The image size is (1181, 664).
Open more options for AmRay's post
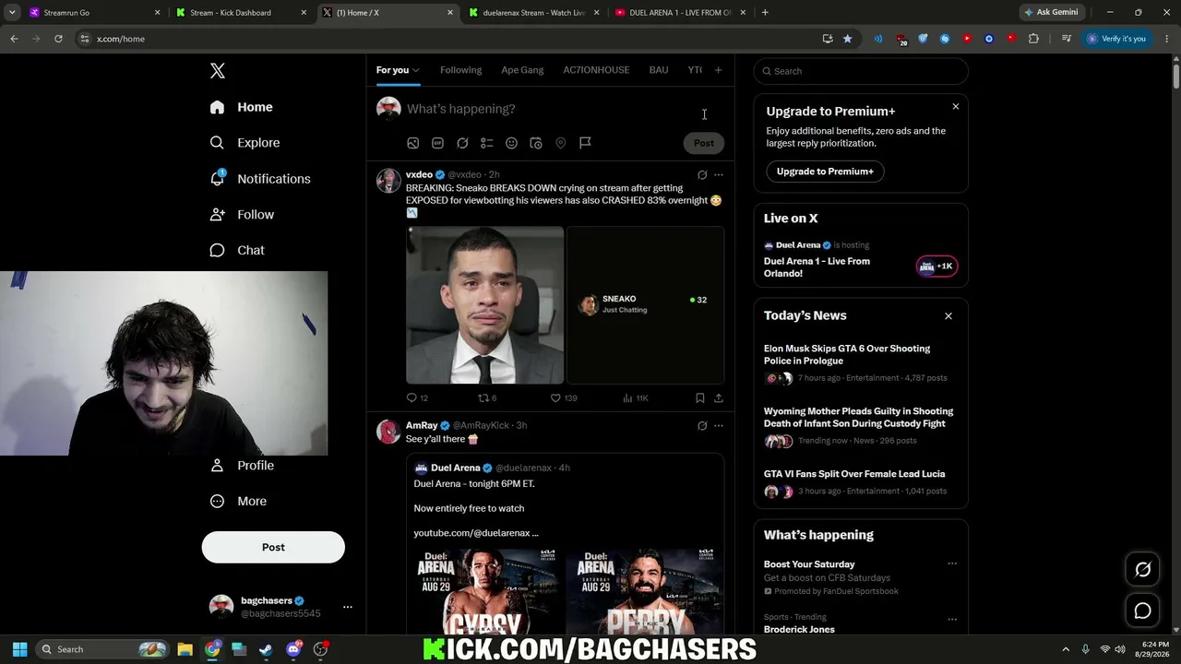719,425
